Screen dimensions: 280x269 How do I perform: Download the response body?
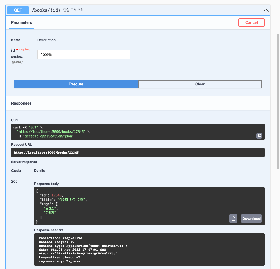coord(251,219)
